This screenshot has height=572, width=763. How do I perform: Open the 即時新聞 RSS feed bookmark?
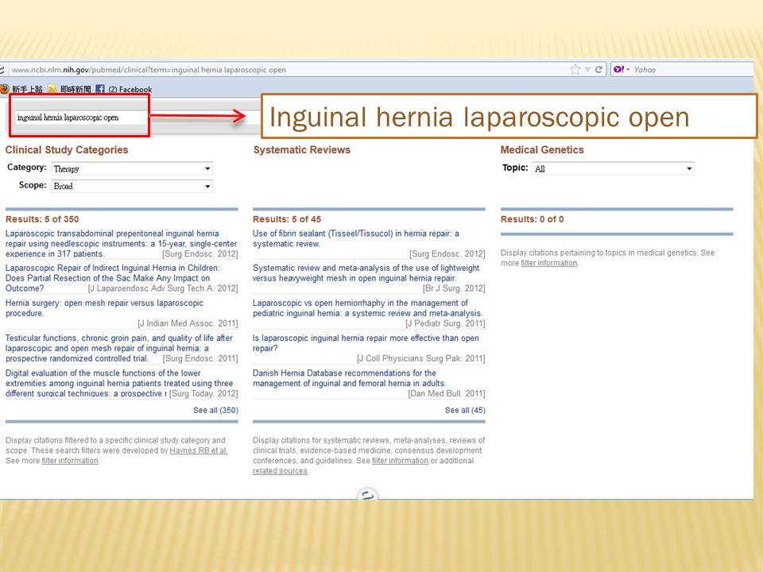pos(69,89)
